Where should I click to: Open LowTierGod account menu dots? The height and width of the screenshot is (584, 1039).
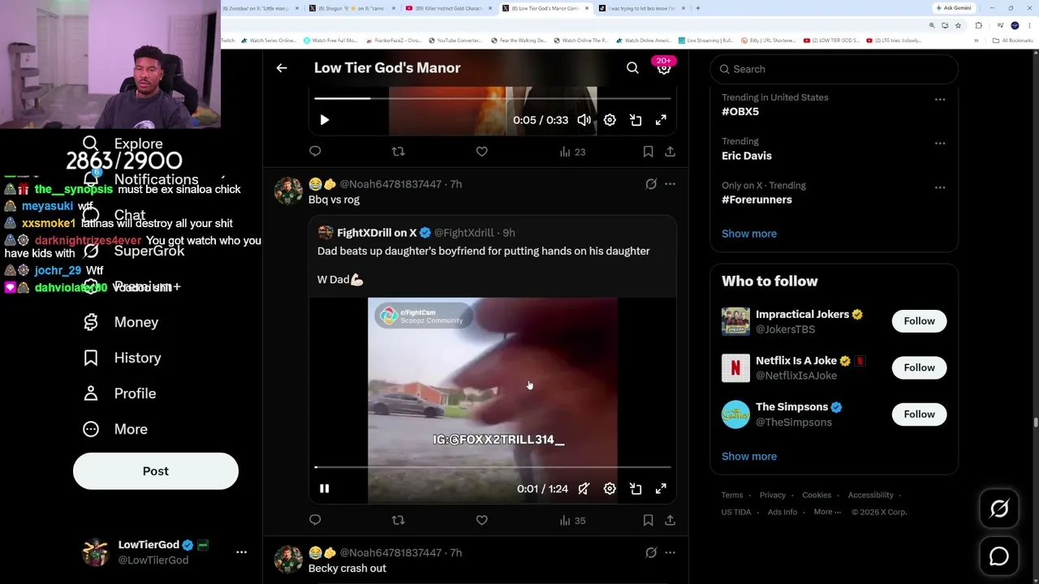pos(241,552)
